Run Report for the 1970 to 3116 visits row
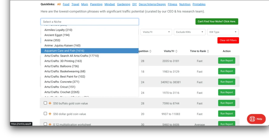 227,92
